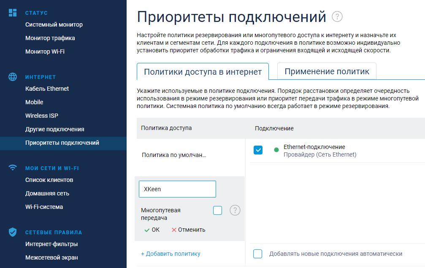Open Системный монитор in the sidebar
Viewport: 425px width, 268px height.
(x=54, y=24)
